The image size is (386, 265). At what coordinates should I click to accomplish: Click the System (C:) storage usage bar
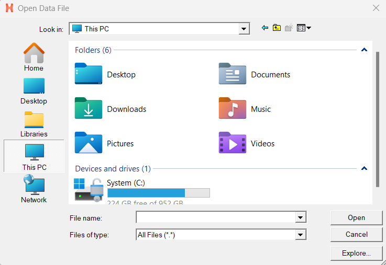pyautogui.click(x=159, y=193)
